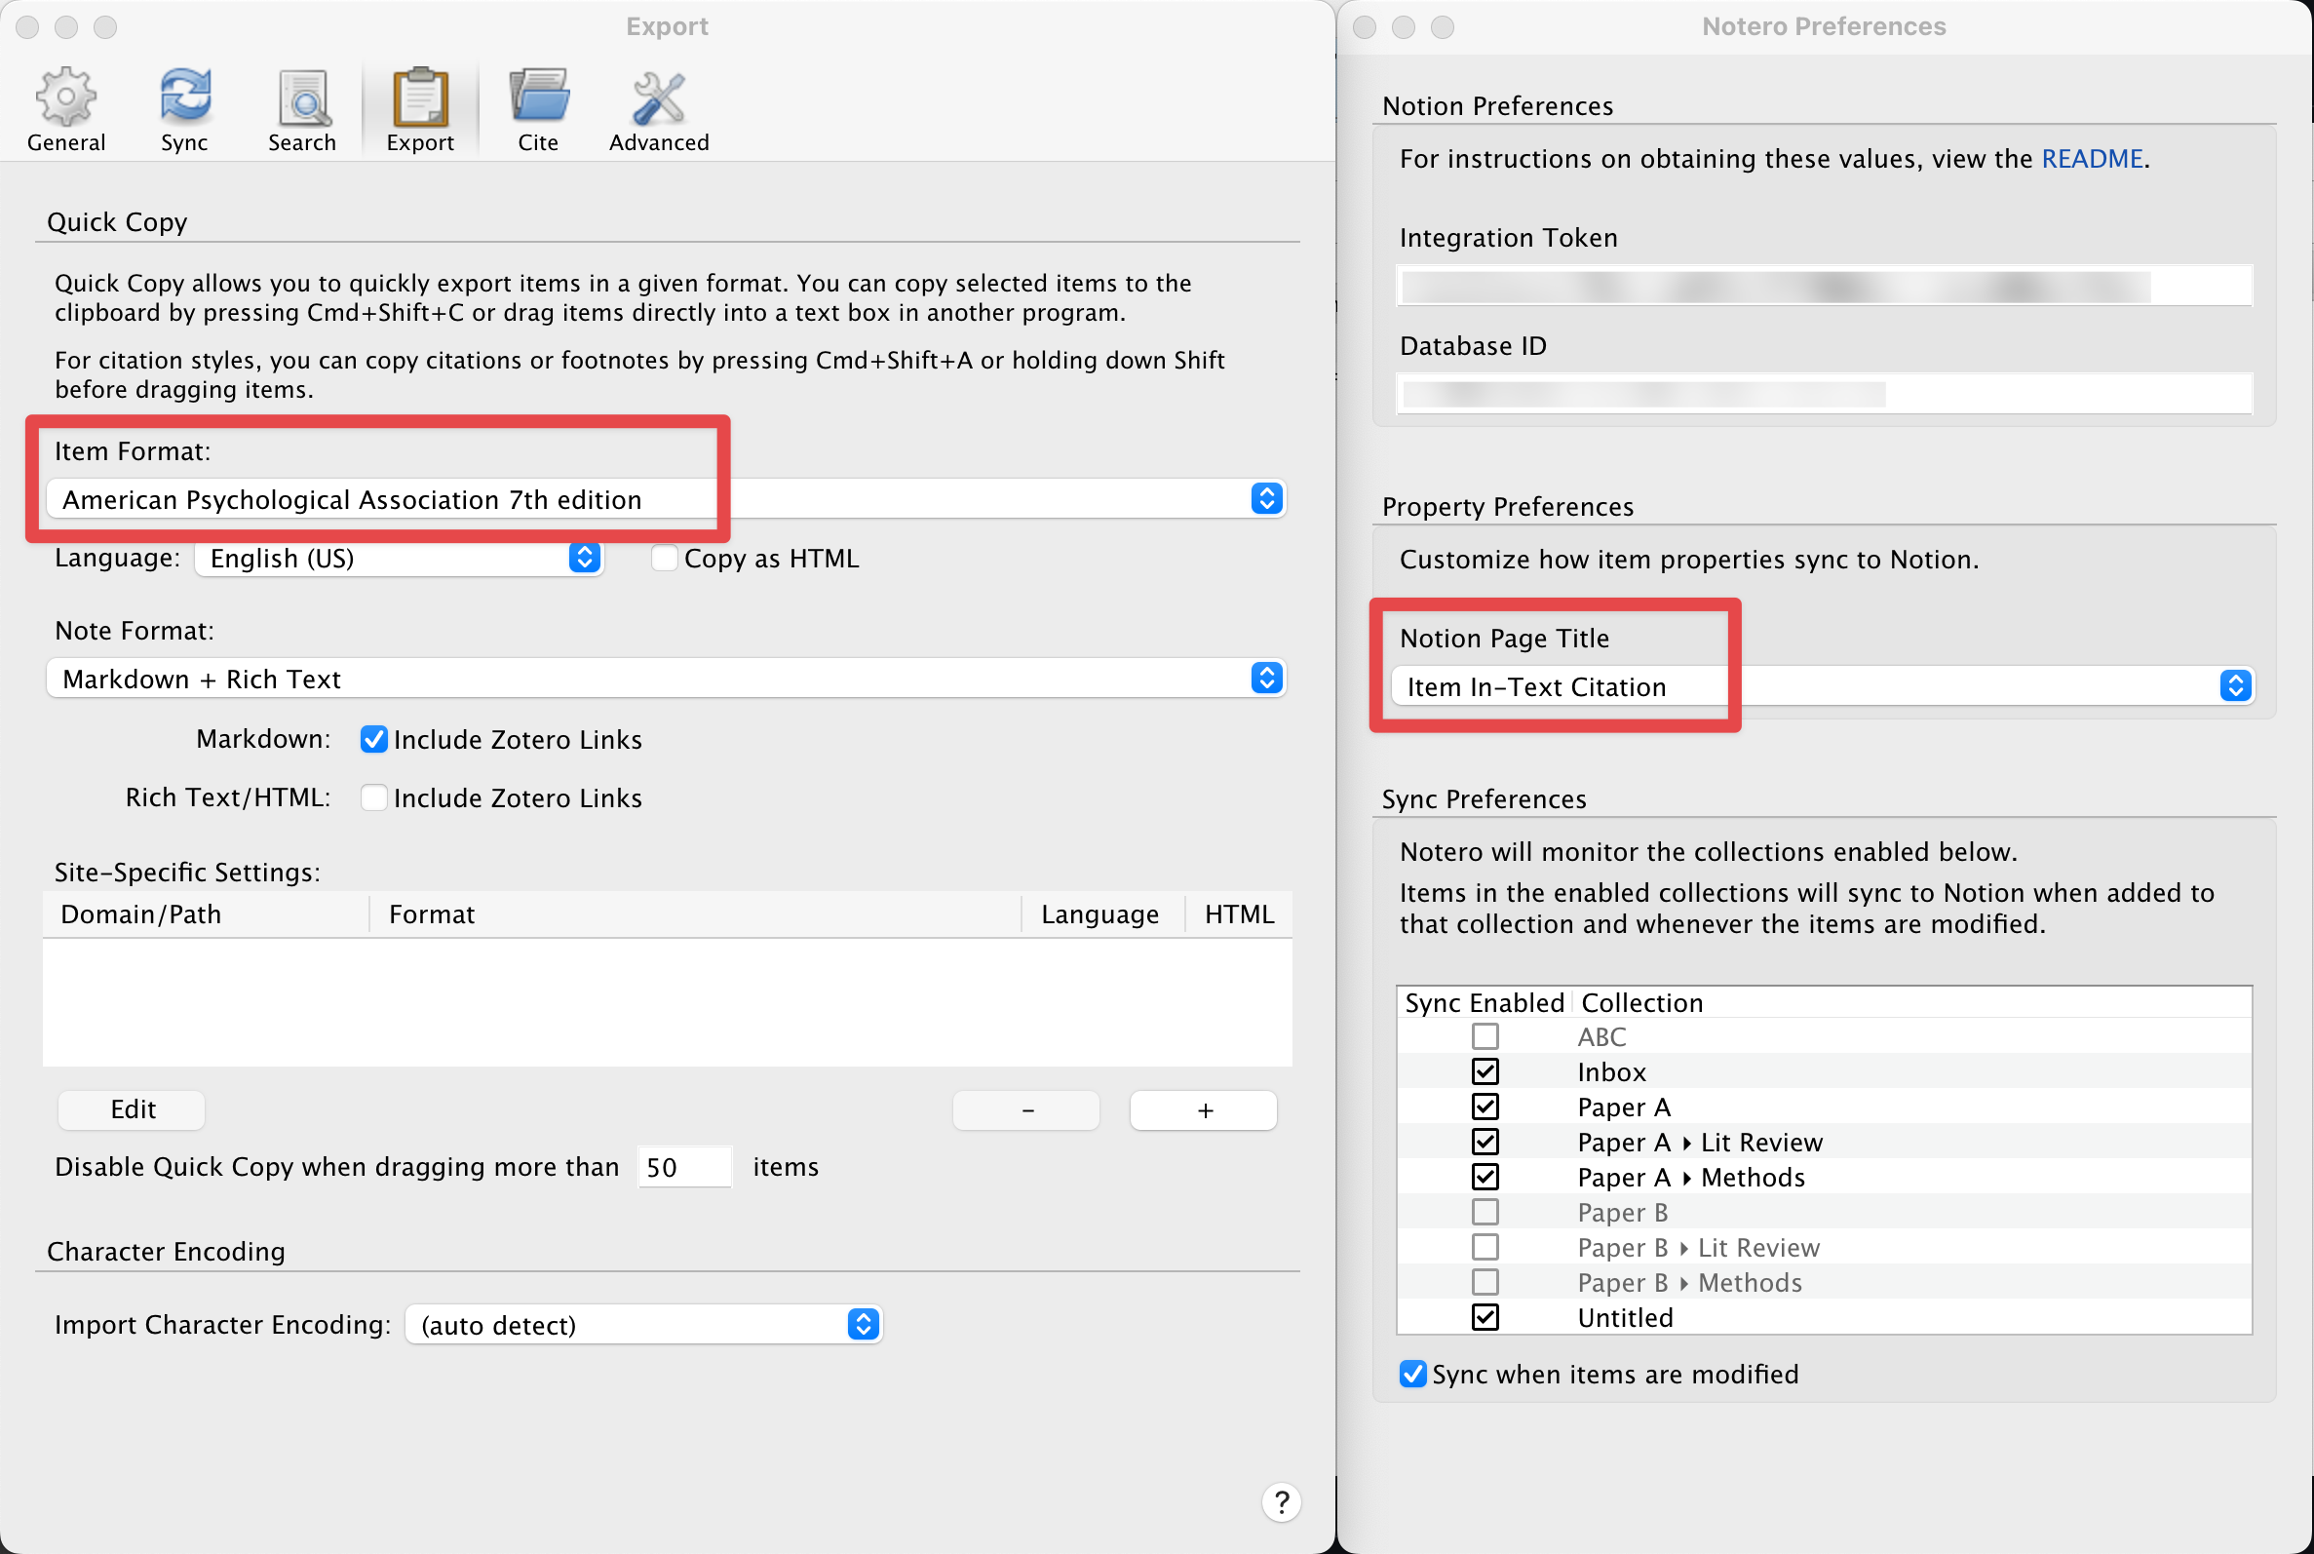Open the General preferences pane

point(65,109)
